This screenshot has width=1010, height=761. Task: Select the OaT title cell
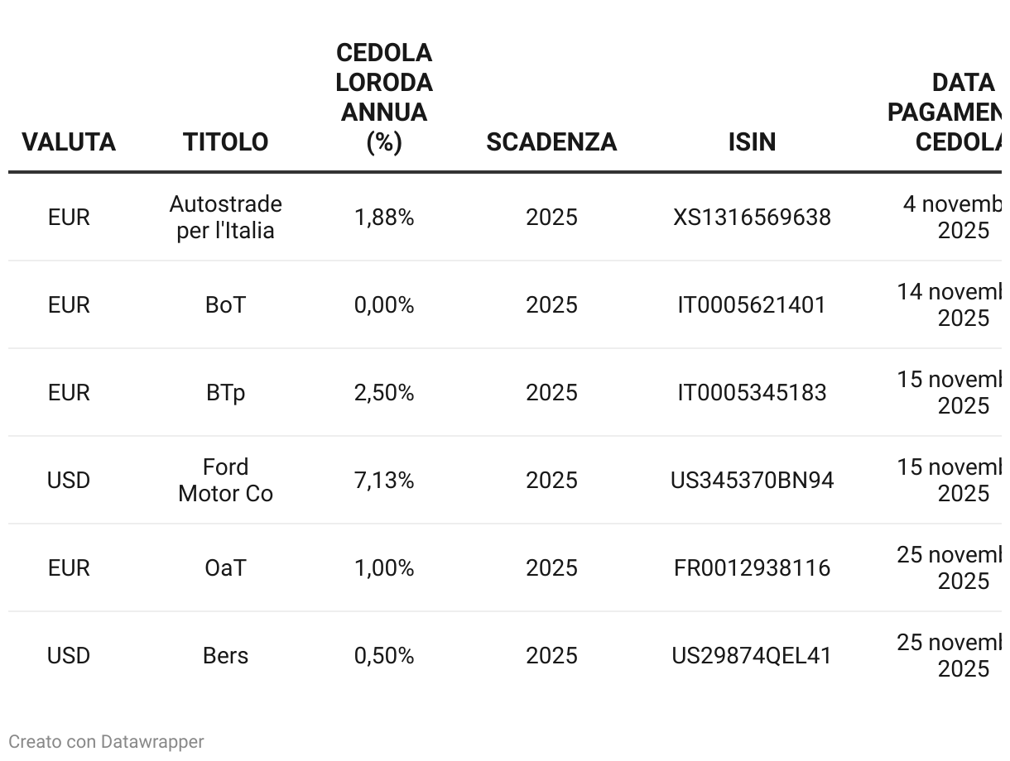click(226, 568)
